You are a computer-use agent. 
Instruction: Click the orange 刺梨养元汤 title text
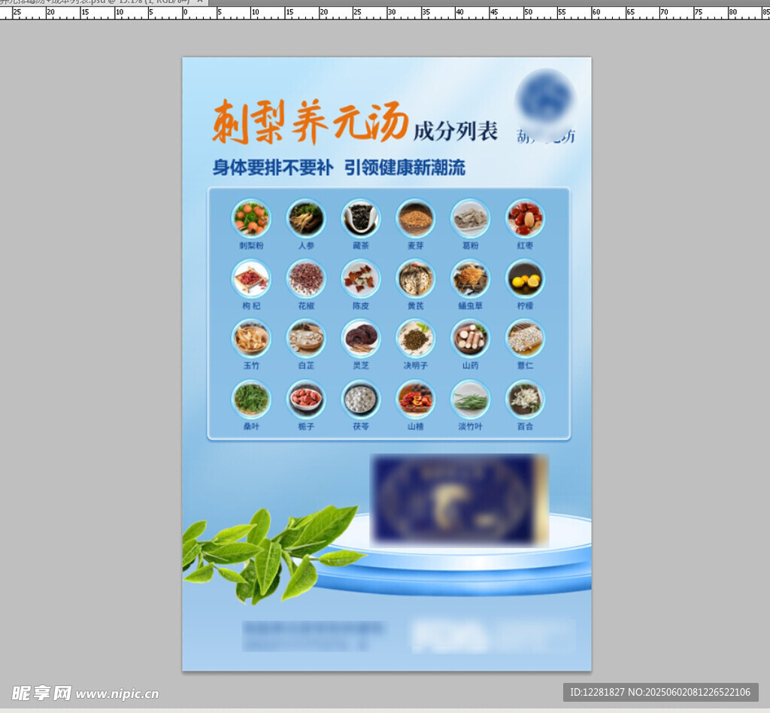coord(310,122)
